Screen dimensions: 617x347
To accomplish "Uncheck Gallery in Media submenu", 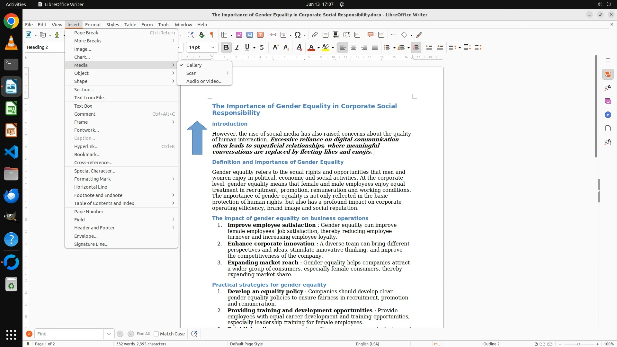I will point(194,65).
